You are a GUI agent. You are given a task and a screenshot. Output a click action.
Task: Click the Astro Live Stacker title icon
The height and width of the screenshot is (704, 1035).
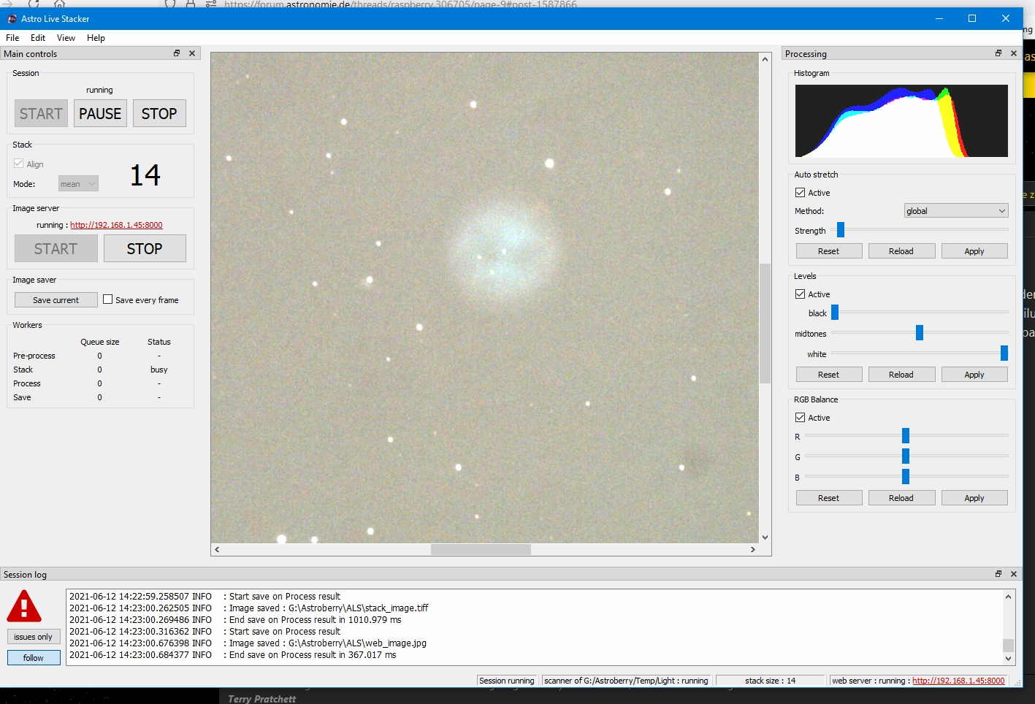(12, 18)
